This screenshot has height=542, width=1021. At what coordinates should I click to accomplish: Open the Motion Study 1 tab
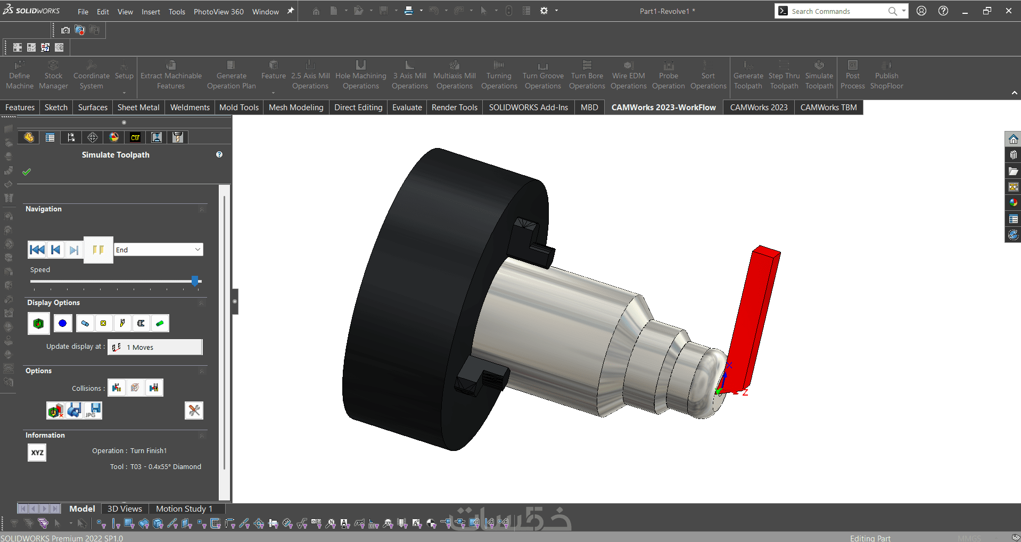point(184,509)
